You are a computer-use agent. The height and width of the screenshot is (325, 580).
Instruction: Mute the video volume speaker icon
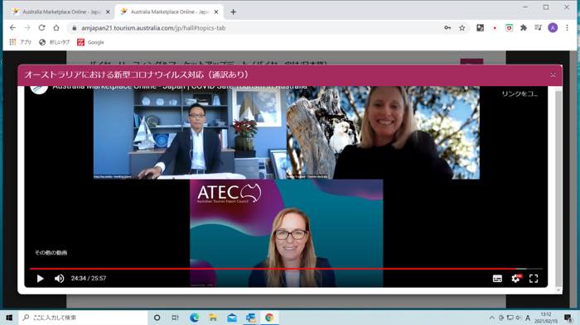(x=59, y=279)
